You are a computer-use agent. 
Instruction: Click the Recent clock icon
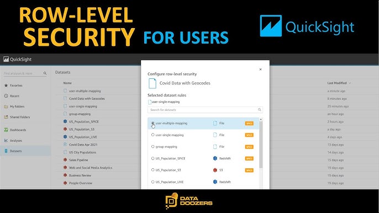6,96
